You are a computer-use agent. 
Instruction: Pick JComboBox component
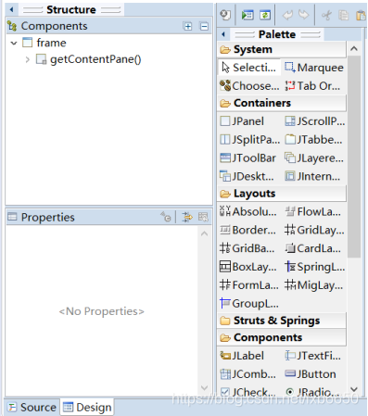(x=247, y=374)
